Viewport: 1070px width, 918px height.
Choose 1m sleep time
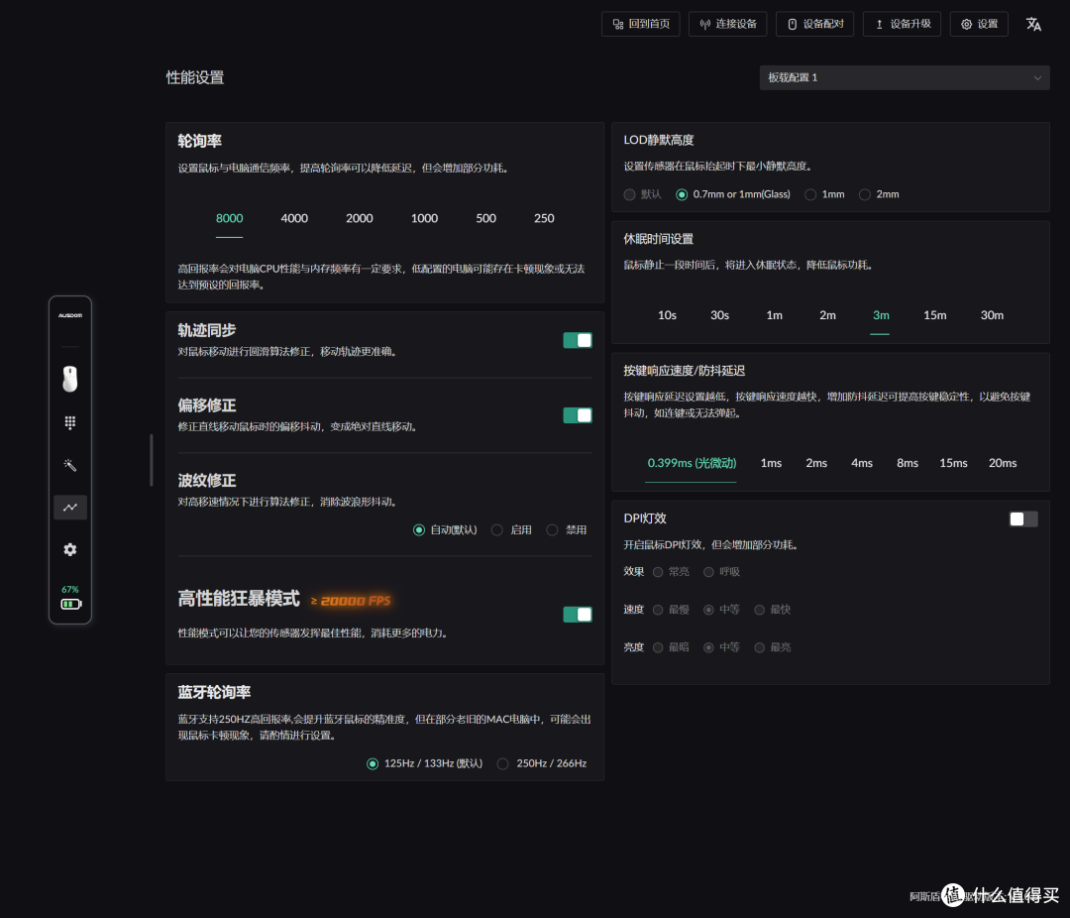click(774, 315)
